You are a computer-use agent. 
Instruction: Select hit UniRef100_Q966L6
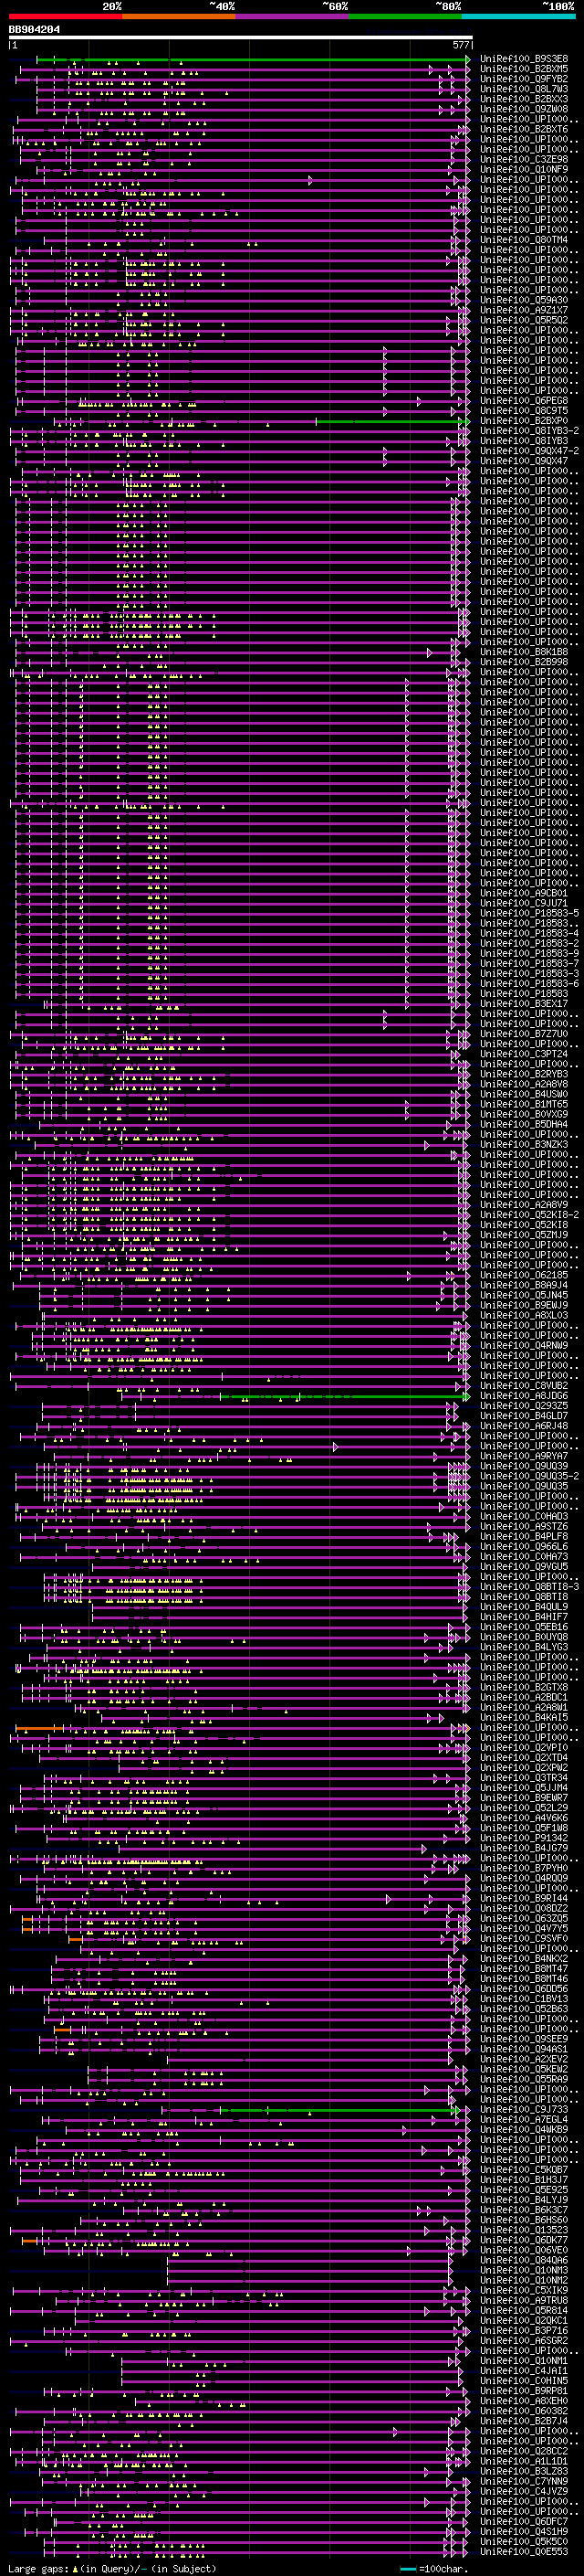point(524,1546)
